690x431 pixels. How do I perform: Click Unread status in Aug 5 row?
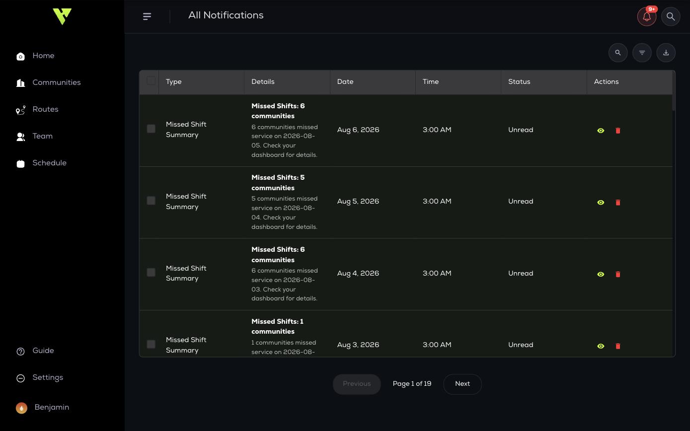pyautogui.click(x=521, y=202)
